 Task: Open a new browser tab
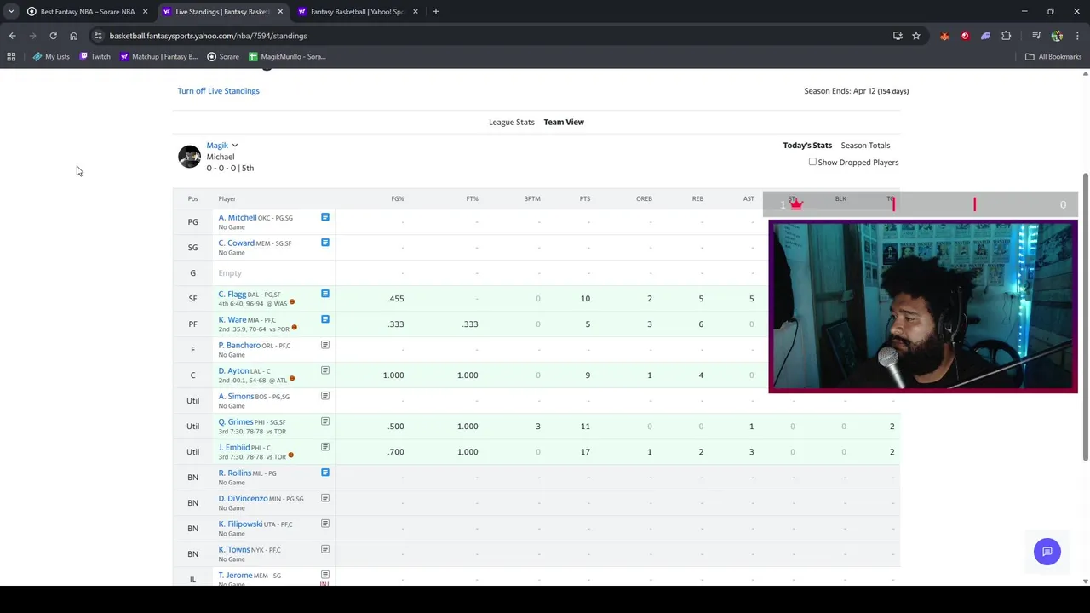click(436, 11)
